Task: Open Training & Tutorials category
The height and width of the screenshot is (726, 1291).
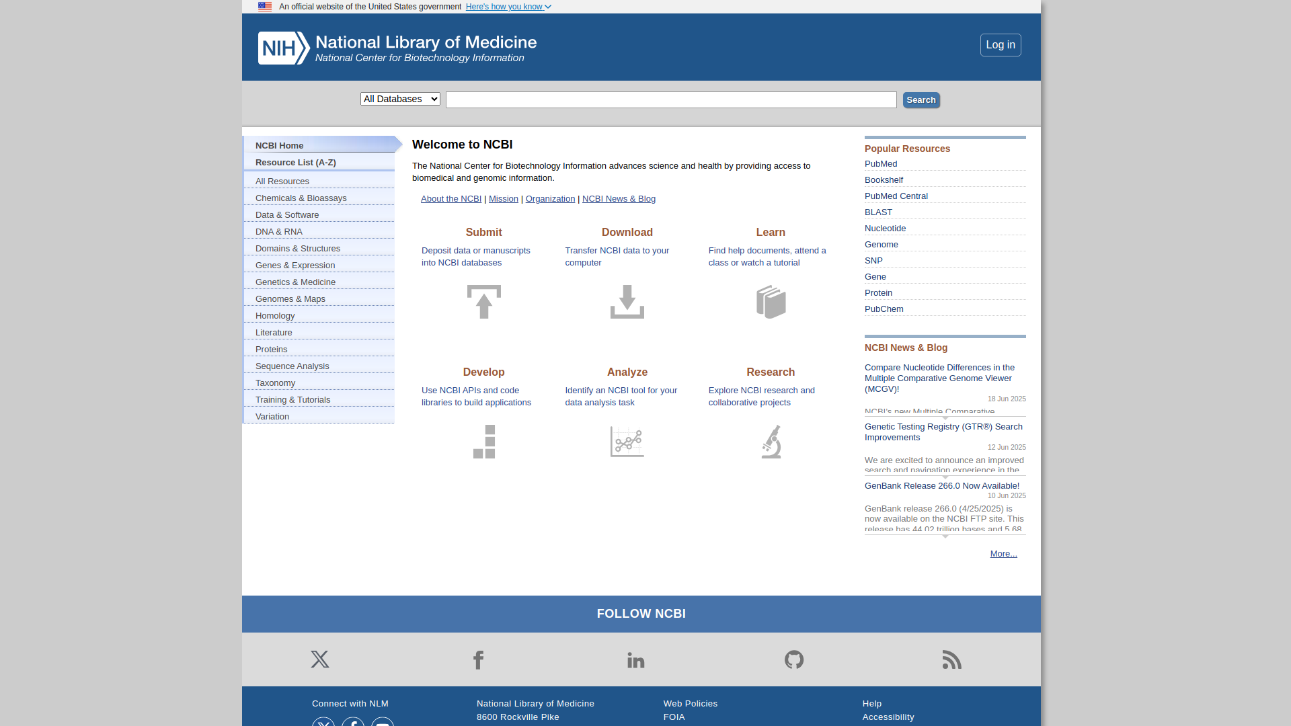Action: pos(319,399)
